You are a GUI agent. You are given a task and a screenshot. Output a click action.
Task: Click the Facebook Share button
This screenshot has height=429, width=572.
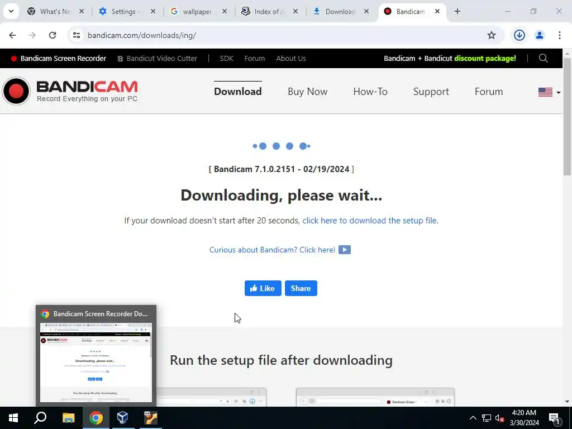(301, 288)
